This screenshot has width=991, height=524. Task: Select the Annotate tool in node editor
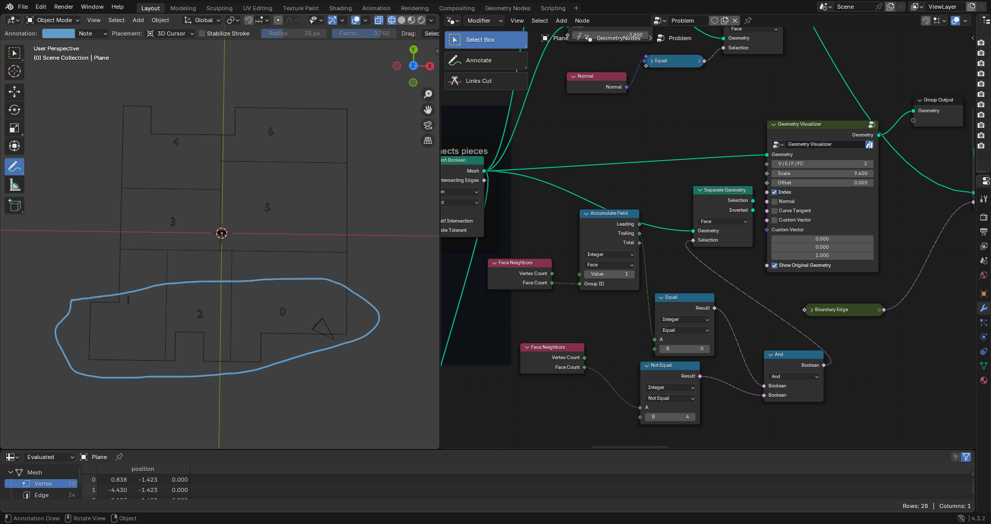(486, 60)
